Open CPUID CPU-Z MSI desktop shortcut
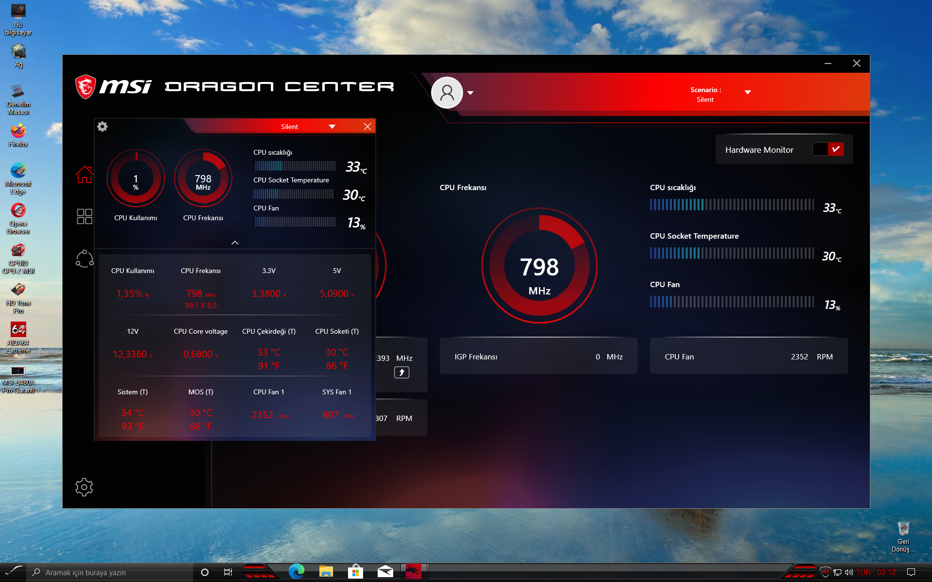The width and height of the screenshot is (932, 582). 18,258
